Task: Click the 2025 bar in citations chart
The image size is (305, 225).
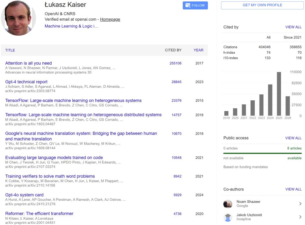Action: tap(279, 94)
